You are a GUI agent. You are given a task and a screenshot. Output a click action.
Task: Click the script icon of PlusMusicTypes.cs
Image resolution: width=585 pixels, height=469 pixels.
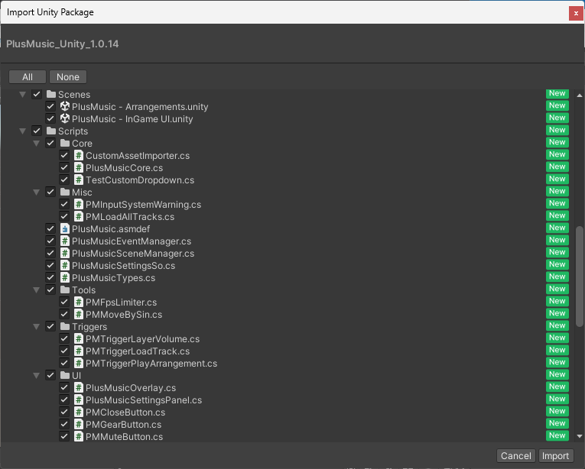pos(65,278)
